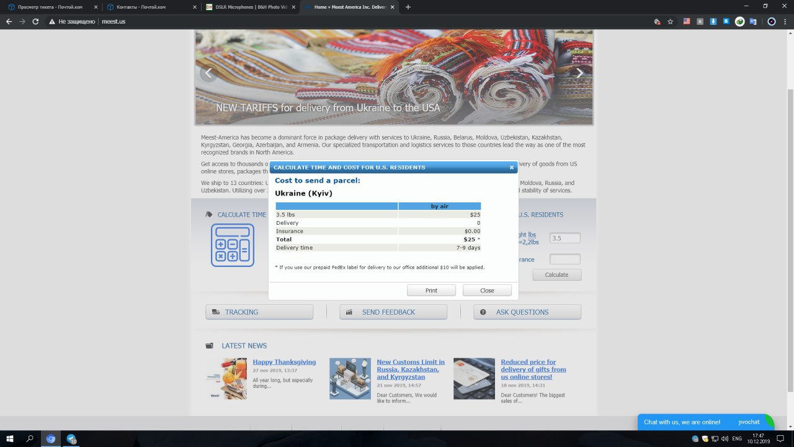The width and height of the screenshot is (794, 447).
Task: Open the second taskbar app with badge
Action: pyautogui.click(x=71, y=438)
